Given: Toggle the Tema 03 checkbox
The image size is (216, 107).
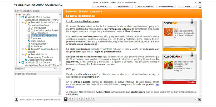Looking at the screenshot, I should pyautogui.click(x=29, y=55).
